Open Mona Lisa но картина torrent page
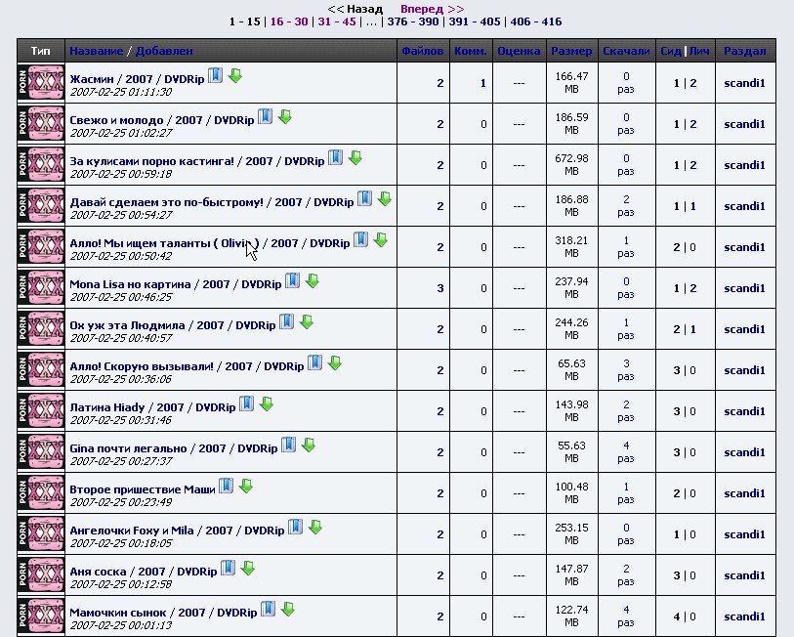 click(x=175, y=284)
